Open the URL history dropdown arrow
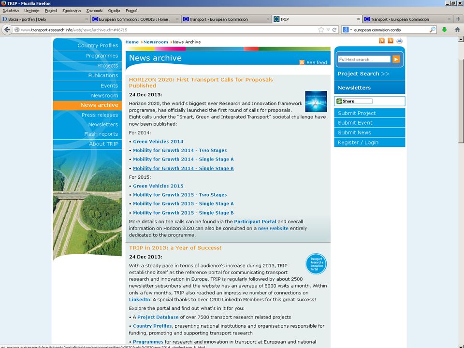 coord(328,29)
